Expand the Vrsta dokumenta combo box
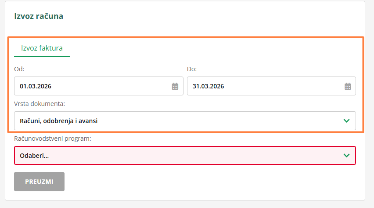This screenshot has width=374, height=208. click(184, 120)
